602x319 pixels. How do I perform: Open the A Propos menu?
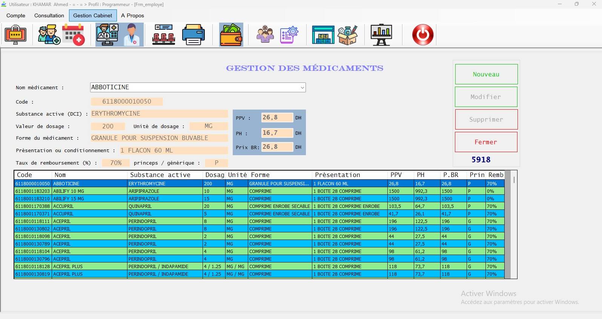pos(132,15)
